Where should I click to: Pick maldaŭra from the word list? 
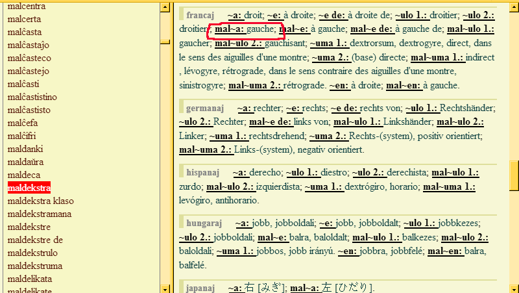[x=25, y=162]
